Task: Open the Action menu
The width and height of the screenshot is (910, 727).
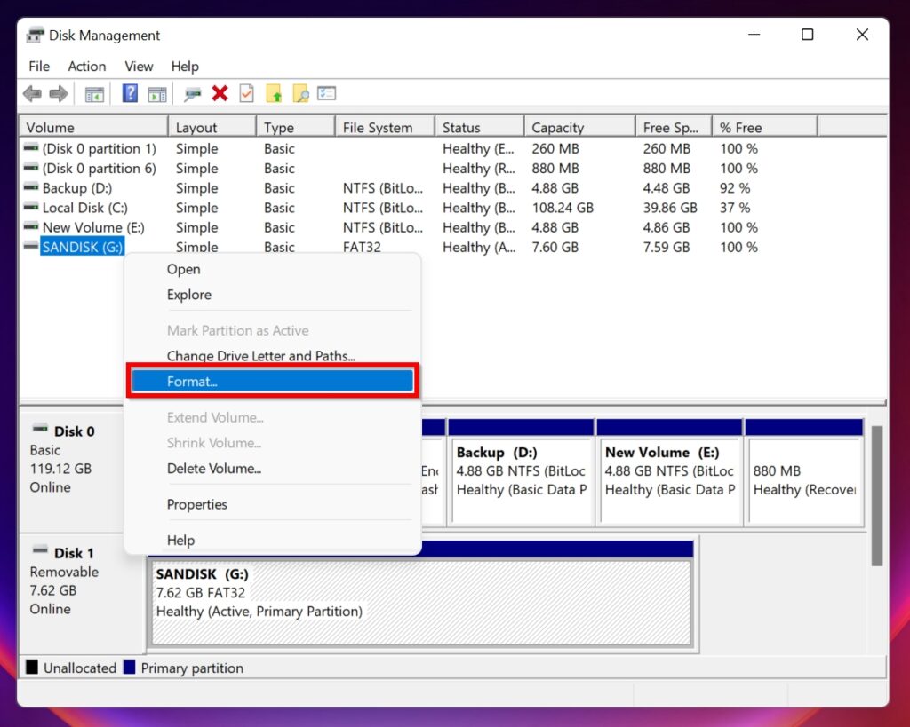Action: pyautogui.click(x=87, y=67)
